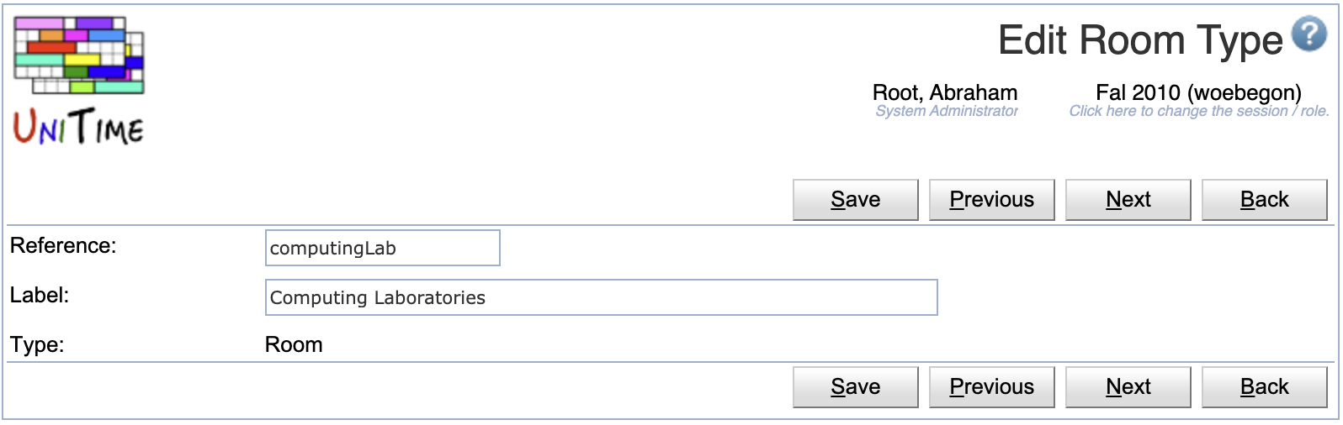Click the bottom Previous button
The width and height of the screenshot is (1343, 425).
pos(992,387)
